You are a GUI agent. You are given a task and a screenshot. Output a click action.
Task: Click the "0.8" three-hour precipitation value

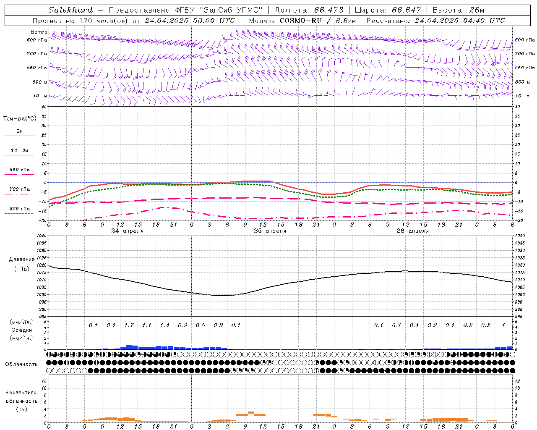[x=218, y=325]
